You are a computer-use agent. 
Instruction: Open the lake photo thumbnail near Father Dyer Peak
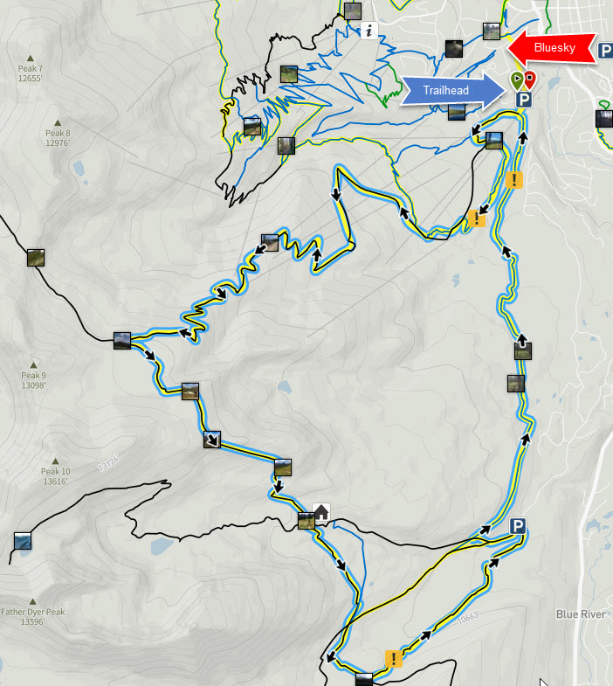click(23, 541)
